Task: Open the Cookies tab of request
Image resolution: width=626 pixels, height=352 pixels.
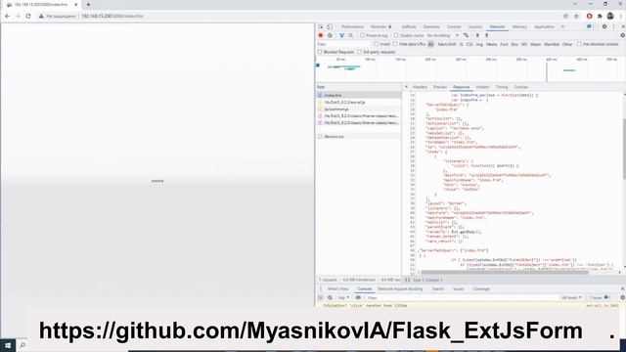Action: (x=521, y=87)
